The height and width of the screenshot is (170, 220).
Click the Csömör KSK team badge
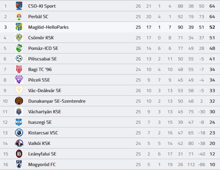click(19, 38)
